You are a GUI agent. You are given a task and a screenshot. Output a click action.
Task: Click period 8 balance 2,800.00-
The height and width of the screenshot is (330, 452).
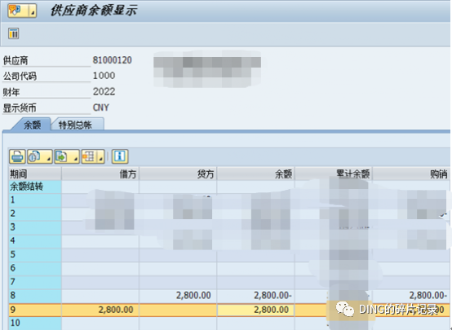coord(273,296)
